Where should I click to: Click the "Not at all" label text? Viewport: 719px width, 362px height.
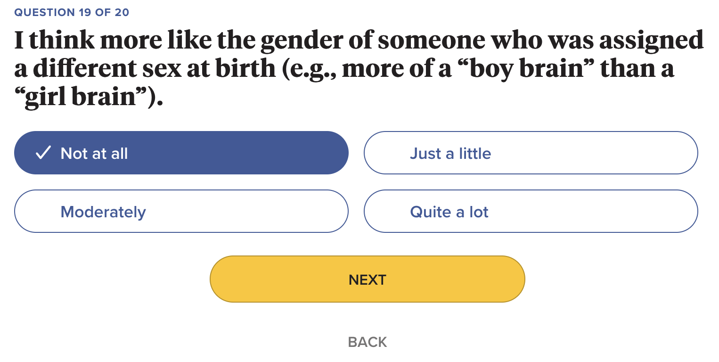[94, 153]
